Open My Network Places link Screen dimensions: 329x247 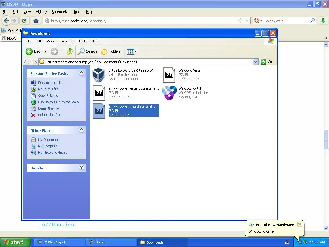[x=52, y=152]
